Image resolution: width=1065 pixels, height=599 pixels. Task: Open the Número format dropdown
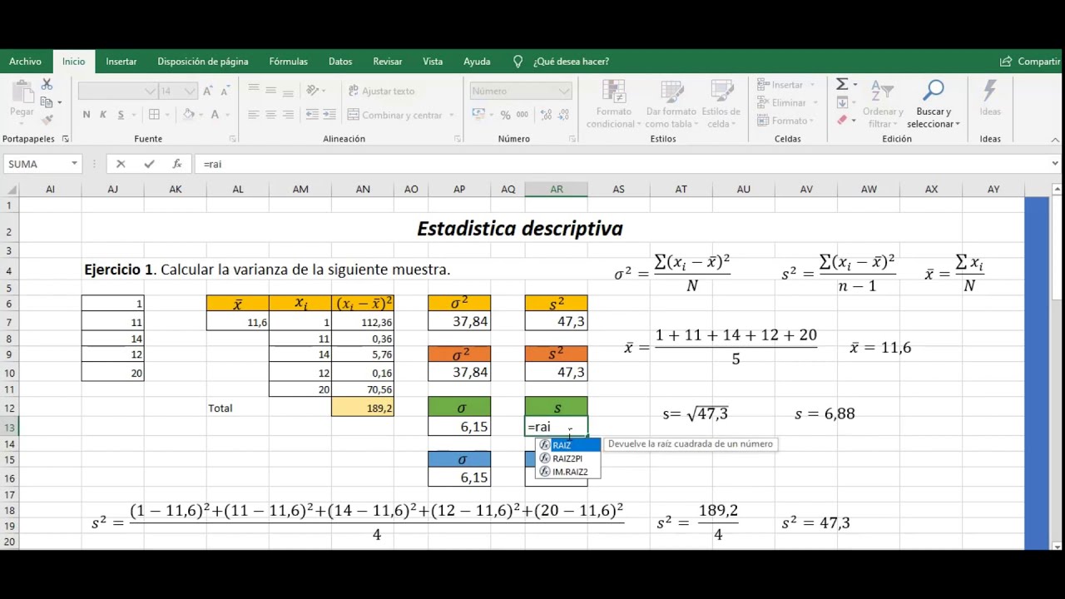click(563, 91)
